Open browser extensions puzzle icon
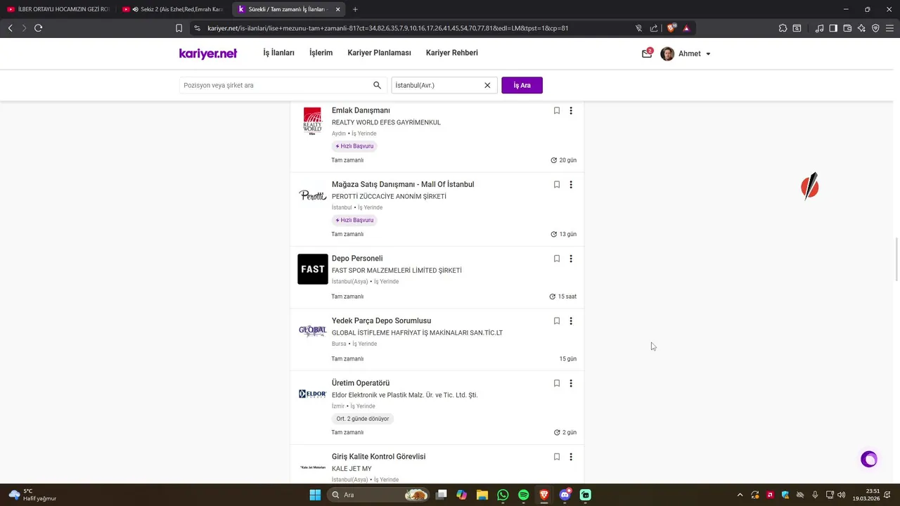Image resolution: width=900 pixels, height=506 pixels. click(x=783, y=28)
